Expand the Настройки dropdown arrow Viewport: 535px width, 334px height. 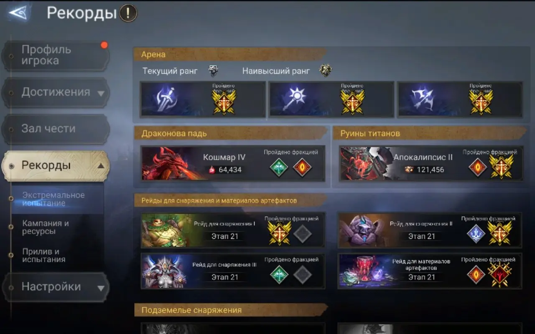click(101, 288)
